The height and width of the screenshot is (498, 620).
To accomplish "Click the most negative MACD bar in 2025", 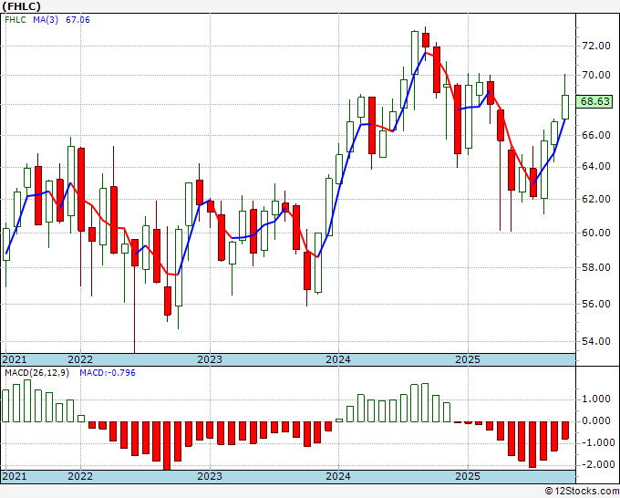I will (532, 444).
